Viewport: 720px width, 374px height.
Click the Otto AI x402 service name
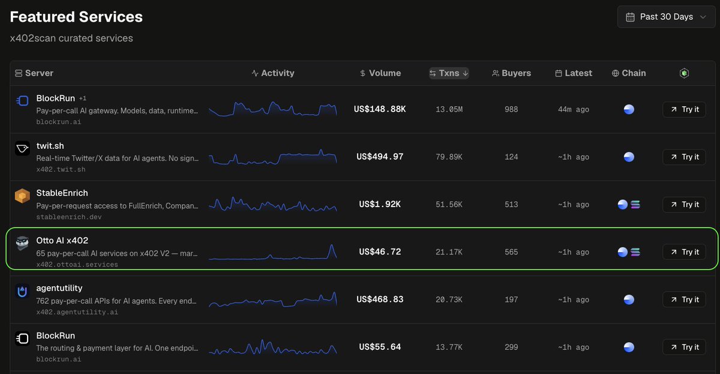coord(62,240)
